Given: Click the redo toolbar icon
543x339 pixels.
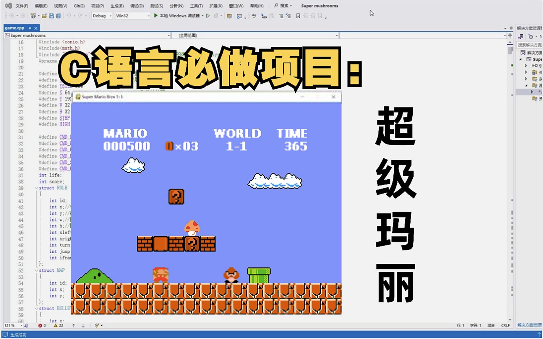Looking at the screenshot, I should click(80, 16).
